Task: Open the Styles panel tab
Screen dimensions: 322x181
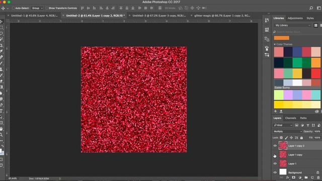Action: click(x=310, y=18)
